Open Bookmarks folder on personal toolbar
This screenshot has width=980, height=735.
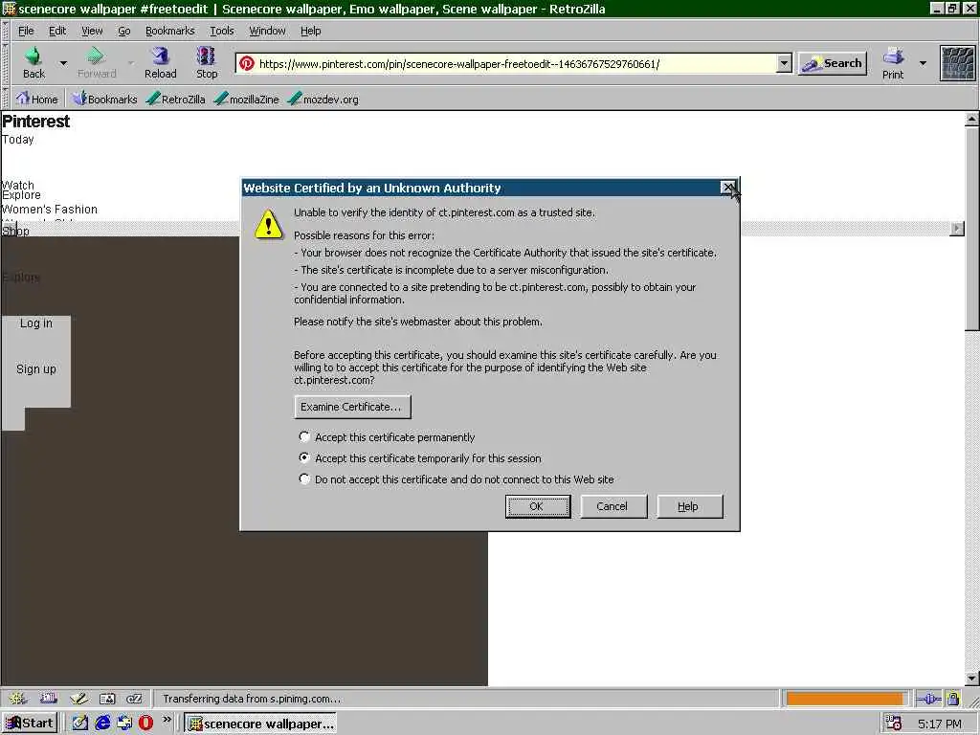point(104,99)
